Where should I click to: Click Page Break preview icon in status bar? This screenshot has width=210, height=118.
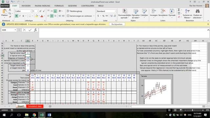click(x=181, y=110)
